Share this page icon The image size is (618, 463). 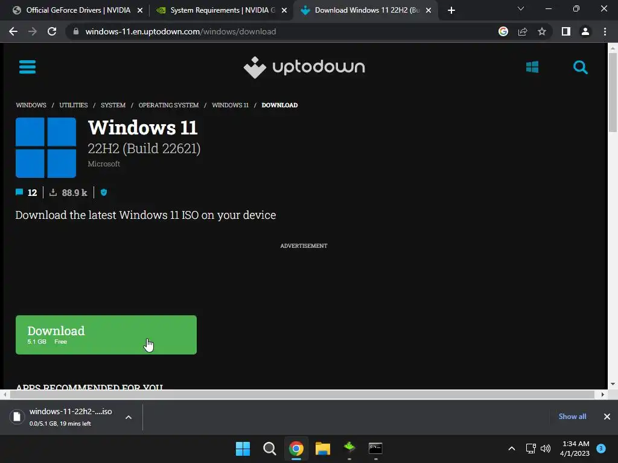tap(523, 31)
